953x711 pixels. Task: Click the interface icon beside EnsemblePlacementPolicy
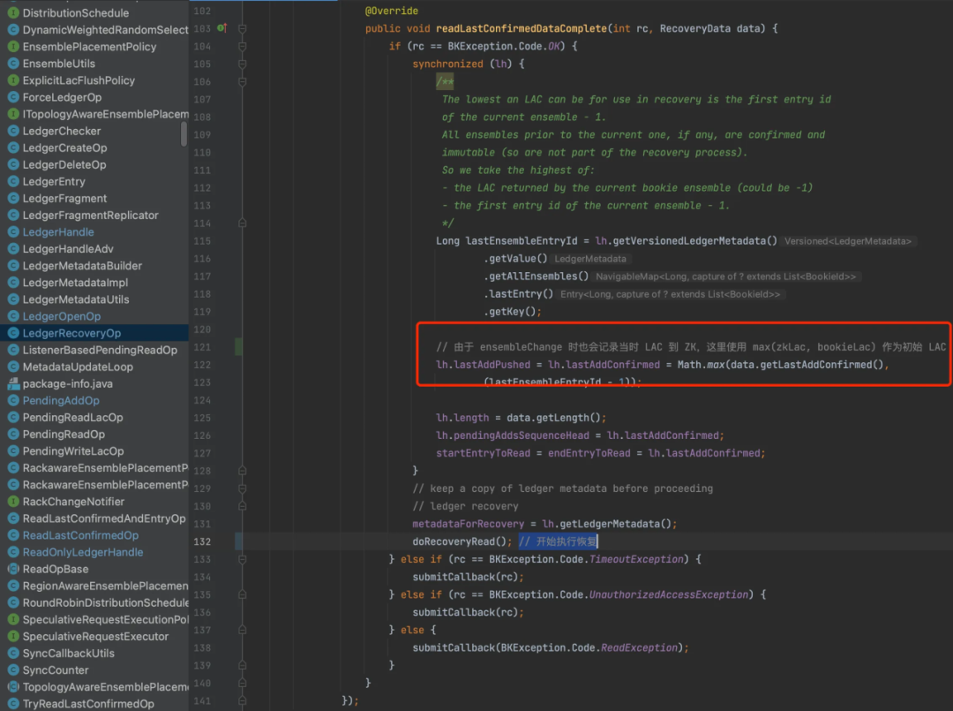(x=12, y=47)
